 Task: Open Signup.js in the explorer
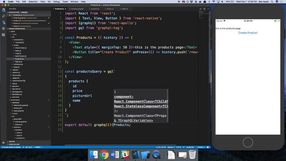tap(19, 62)
